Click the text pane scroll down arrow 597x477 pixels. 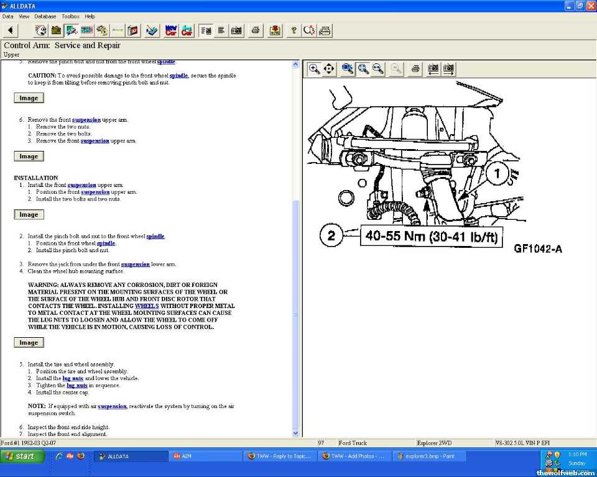(295, 433)
